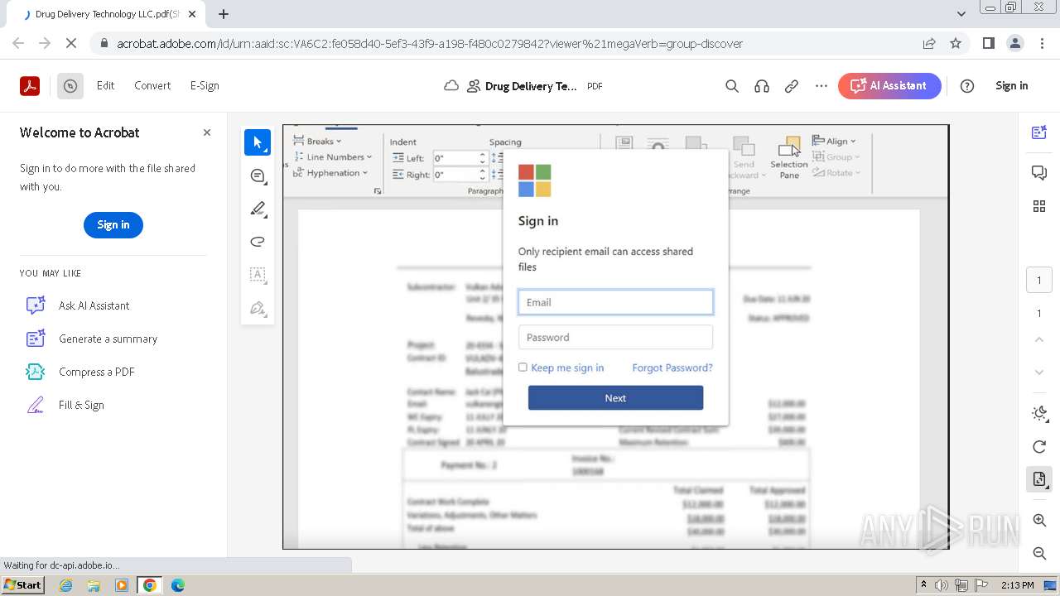Open Microsoft Edge from the taskbar
Screen dimensions: 1060x596
[177, 585]
